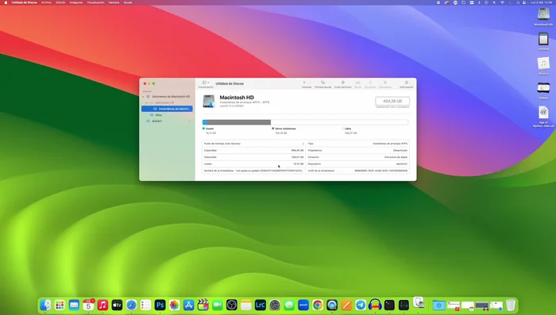
Task: Open Telegram from the Dock
Action: pyautogui.click(x=361, y=305)
